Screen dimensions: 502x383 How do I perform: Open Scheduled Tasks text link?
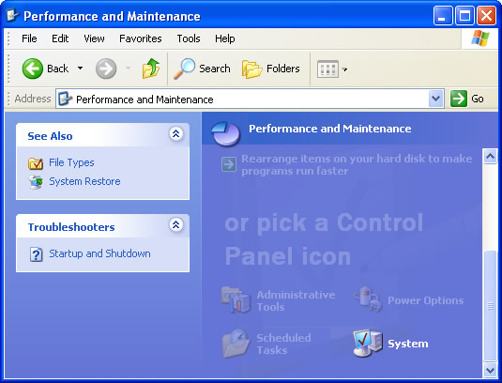click(283, 344)
